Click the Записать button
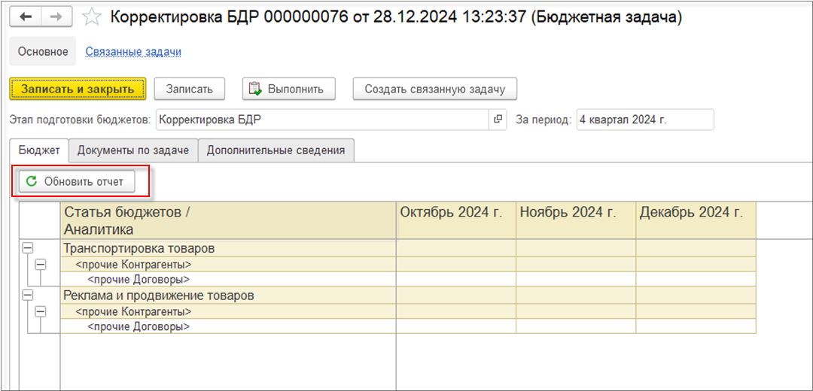The width and height of the screenshot is (813, 391). (190, 89)
